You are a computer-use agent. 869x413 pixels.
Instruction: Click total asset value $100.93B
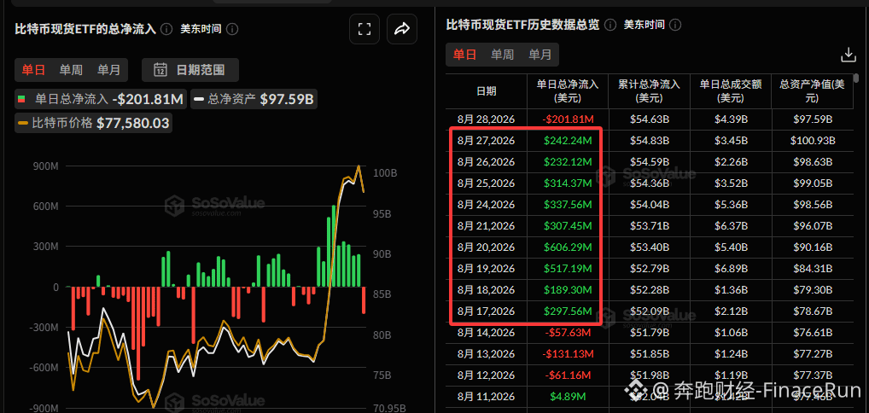(813, 141)
